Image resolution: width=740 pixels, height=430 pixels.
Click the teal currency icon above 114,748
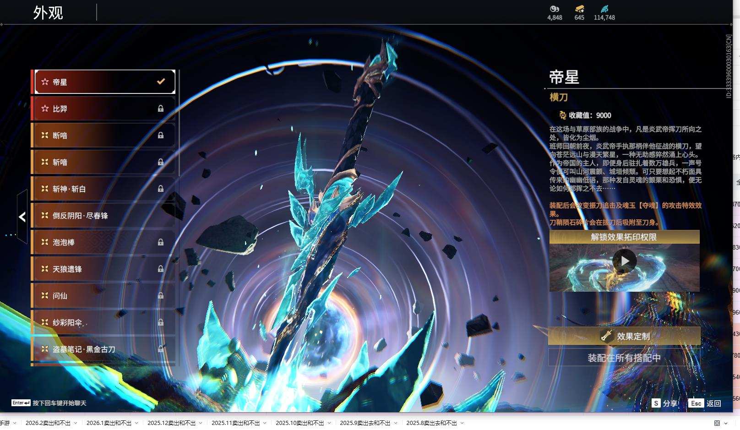coord(604,9)
